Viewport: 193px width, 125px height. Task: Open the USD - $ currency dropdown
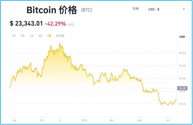(167, 9)
